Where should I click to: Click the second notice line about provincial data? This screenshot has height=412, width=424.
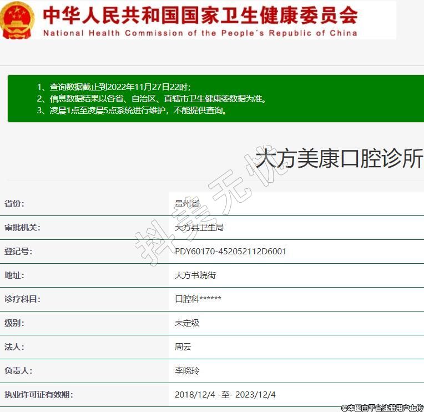(x=152, y=99)
